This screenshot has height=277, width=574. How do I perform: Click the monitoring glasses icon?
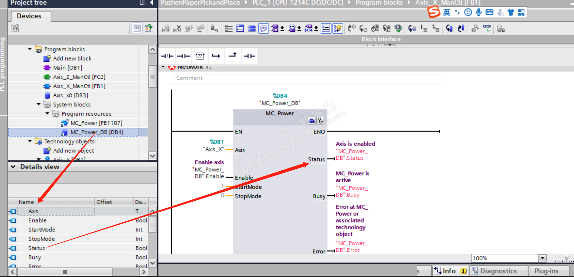coord(487,29)
